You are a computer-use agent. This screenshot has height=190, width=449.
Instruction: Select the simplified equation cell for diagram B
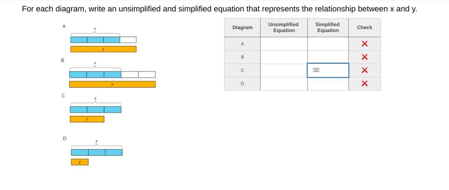[328, 57]
